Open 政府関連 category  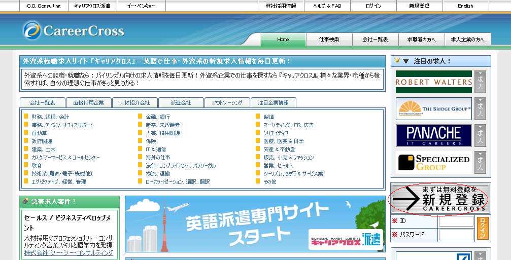click(x=42, y=141)
